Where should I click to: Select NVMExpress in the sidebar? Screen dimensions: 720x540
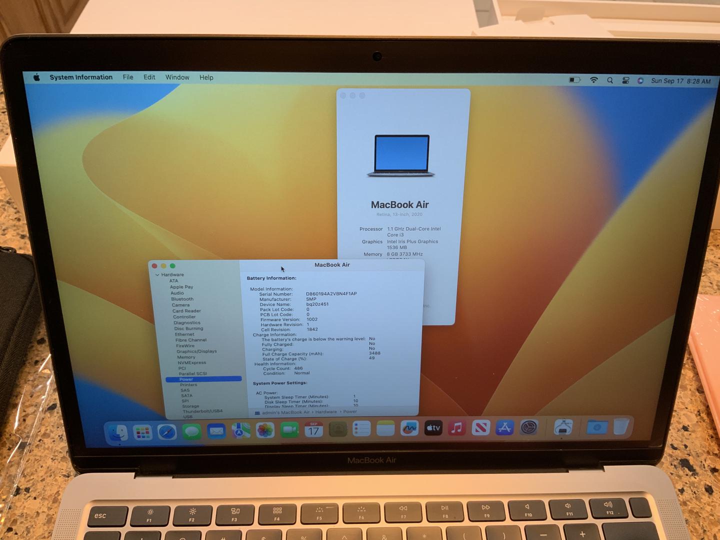point(192,363)
